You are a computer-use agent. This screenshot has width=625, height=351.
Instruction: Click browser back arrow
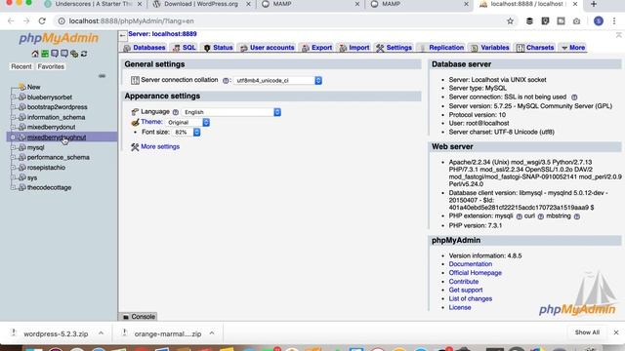[11, 21]
